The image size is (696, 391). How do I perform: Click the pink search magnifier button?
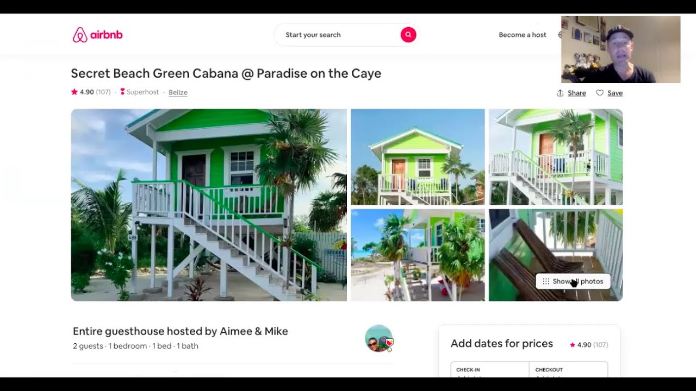pyautogui.click(x=408, y=35)
